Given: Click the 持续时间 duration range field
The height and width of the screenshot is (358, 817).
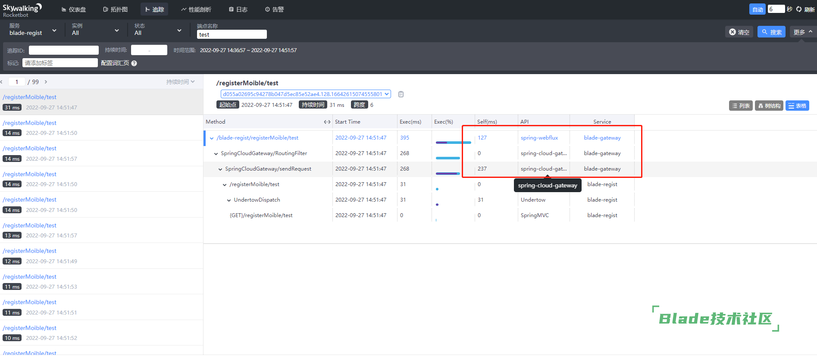Looking at the screenshot, I should point(149,50).
